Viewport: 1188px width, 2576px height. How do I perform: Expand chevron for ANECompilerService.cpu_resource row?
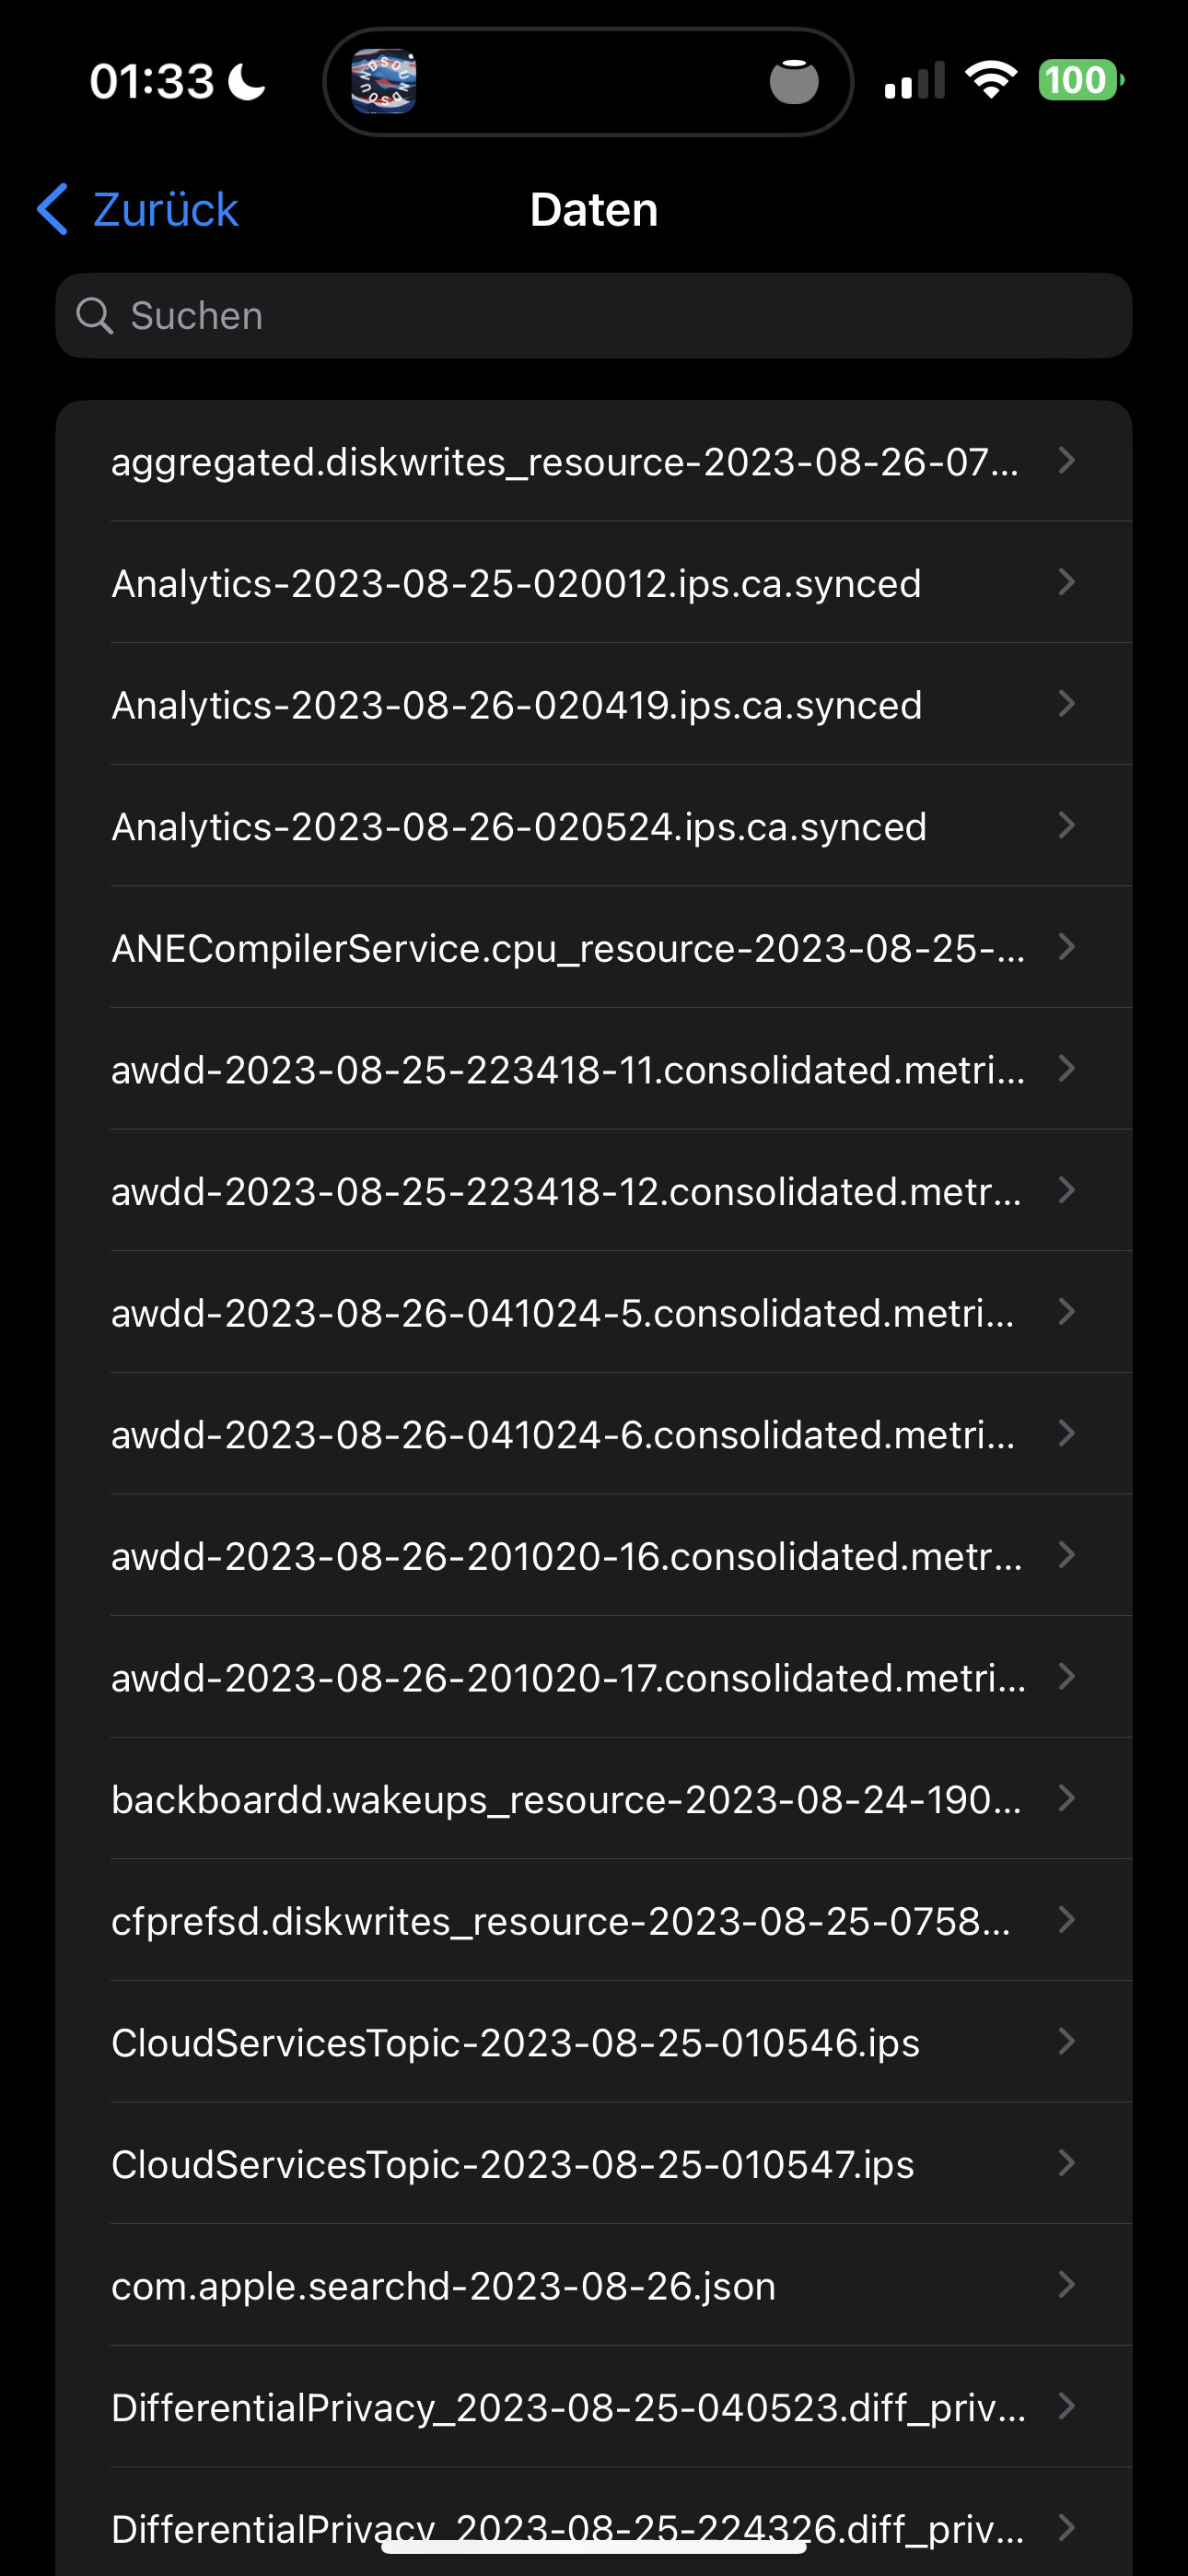tap(1066, 947)
